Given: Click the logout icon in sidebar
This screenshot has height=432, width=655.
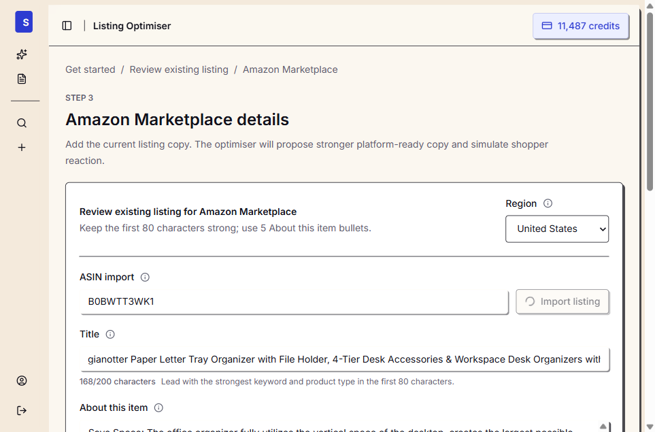Looking at the screenshot, I should click(22, 411).
